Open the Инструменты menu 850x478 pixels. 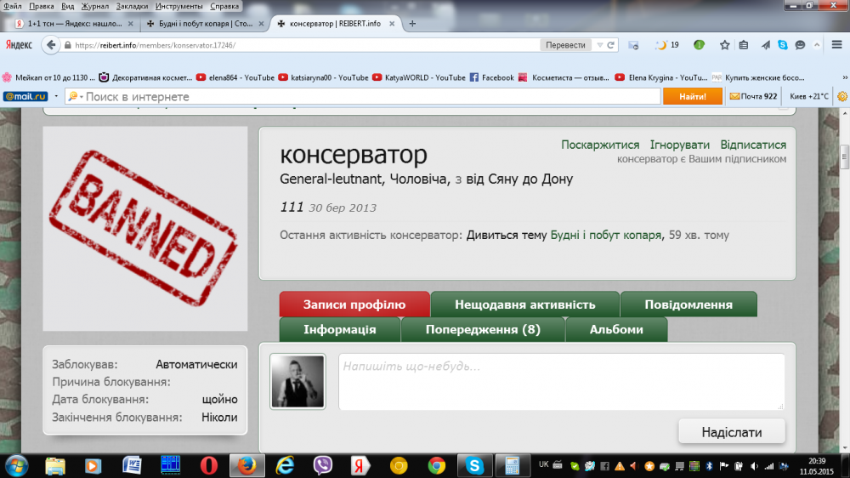pyautogui.click(x=178, y=6)
